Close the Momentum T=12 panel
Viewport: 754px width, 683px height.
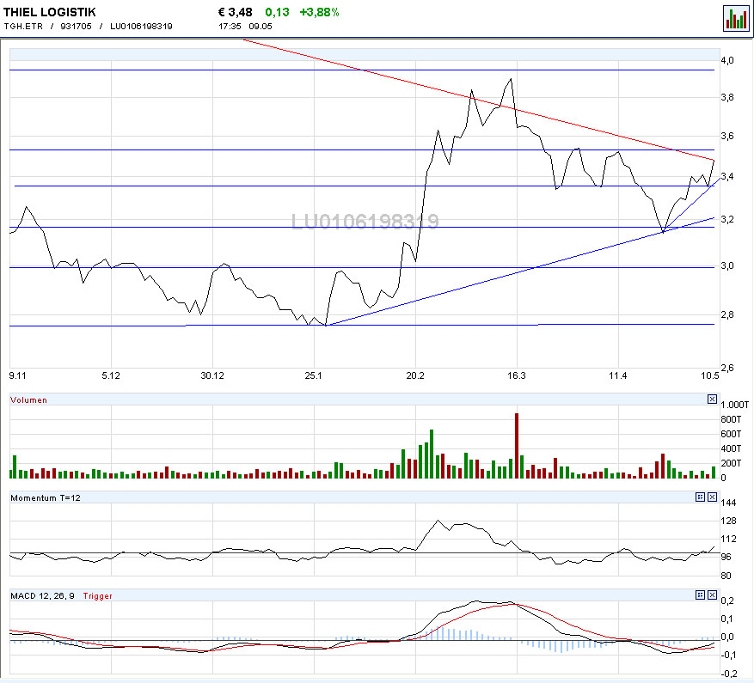point(712,497)
